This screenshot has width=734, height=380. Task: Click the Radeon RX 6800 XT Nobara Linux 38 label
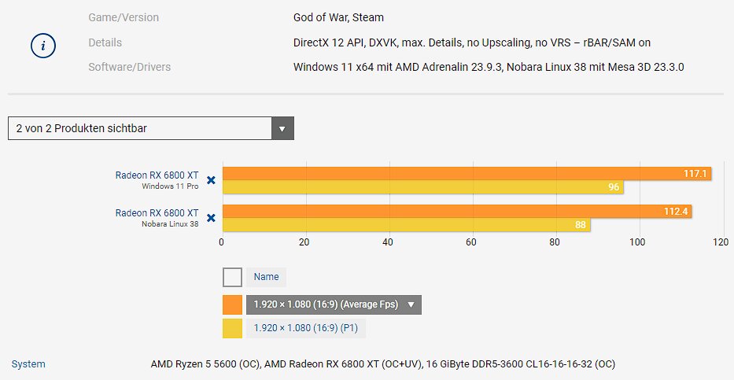click(157, 213)
